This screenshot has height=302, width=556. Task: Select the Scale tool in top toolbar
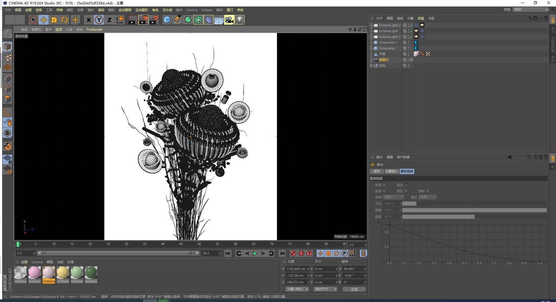pos(54,20)
